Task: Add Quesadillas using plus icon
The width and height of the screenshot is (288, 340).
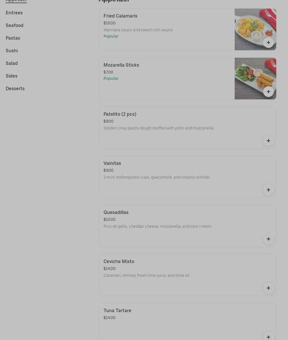Action: point(268,239)
